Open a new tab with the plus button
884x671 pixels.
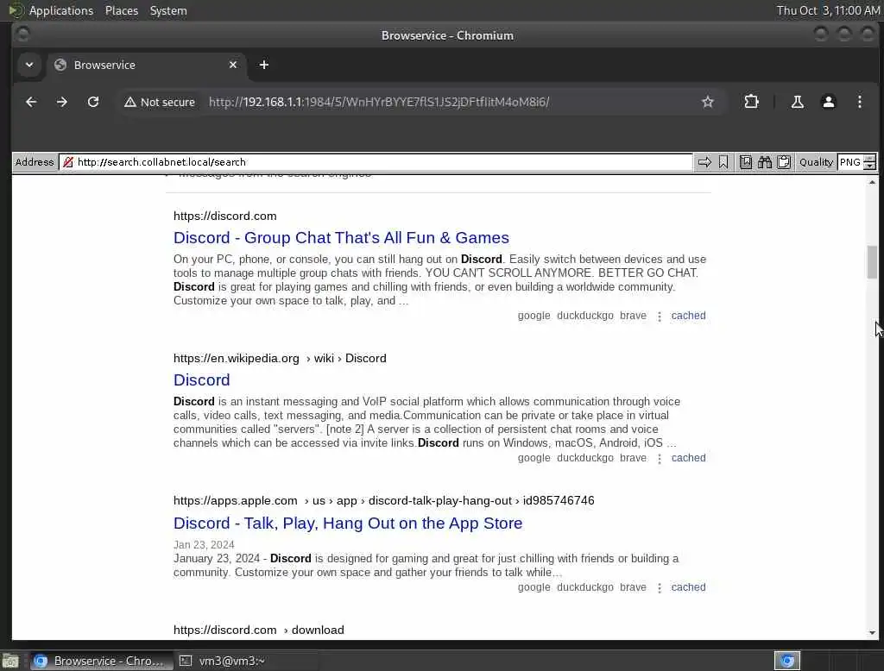tap(264, 65)
